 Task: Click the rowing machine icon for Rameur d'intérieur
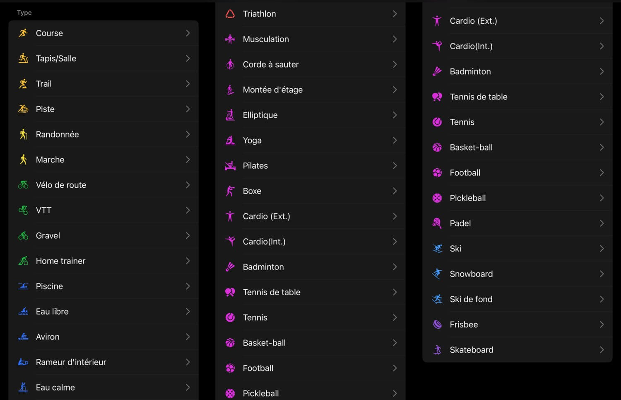coord(23,362)
